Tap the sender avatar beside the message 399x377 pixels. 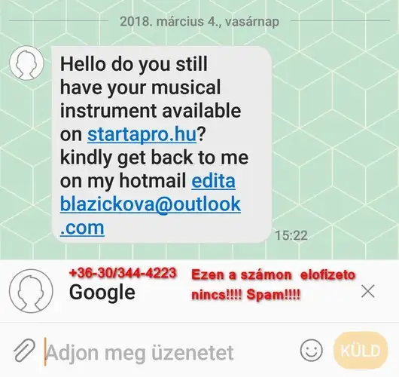pos(26,63)
